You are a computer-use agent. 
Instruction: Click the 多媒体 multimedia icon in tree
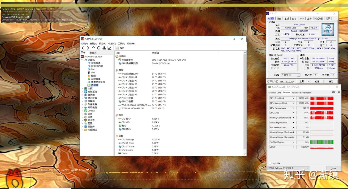(86, 101)
